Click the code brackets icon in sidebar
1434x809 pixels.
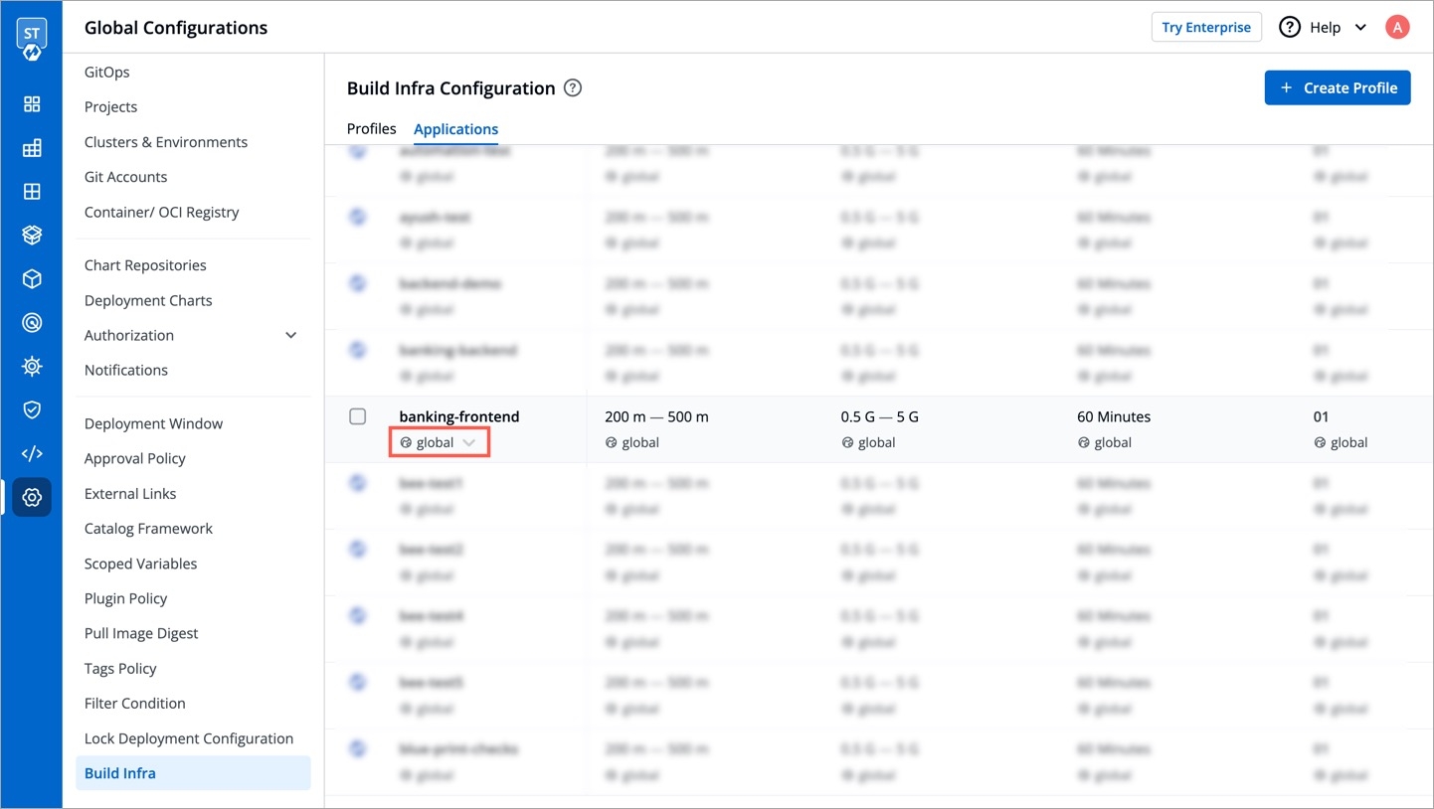[x=32, y=454]
